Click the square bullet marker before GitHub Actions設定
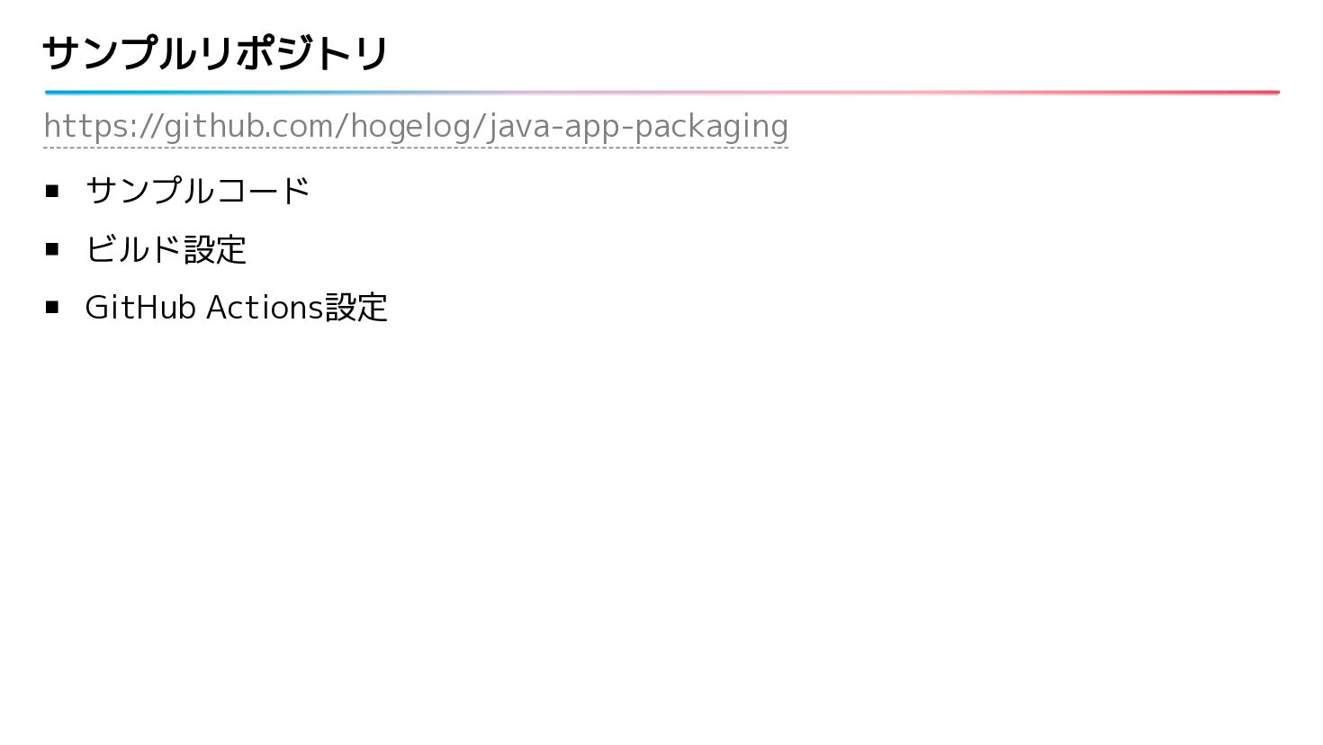Image resolution: width=1323 pixels, height=745 pixels. [x=52, y=308]
